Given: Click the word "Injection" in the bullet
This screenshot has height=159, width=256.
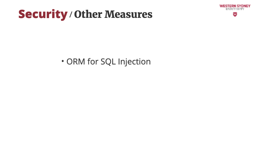Looking at the screenshot, I should (x=134, y=62).
